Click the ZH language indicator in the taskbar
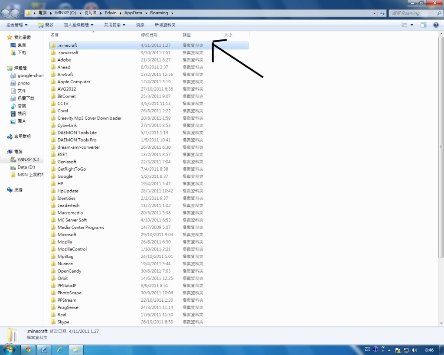Viewport: 444px width, 355px height. pos(367,349)
